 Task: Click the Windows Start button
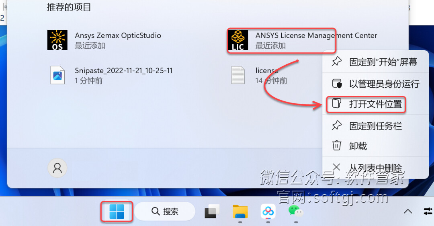117,212
